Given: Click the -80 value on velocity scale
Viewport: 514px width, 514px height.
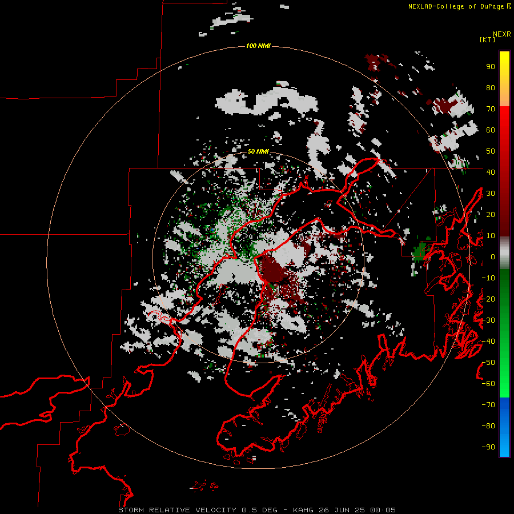Looking at the screenshot, I should [488, 426].
